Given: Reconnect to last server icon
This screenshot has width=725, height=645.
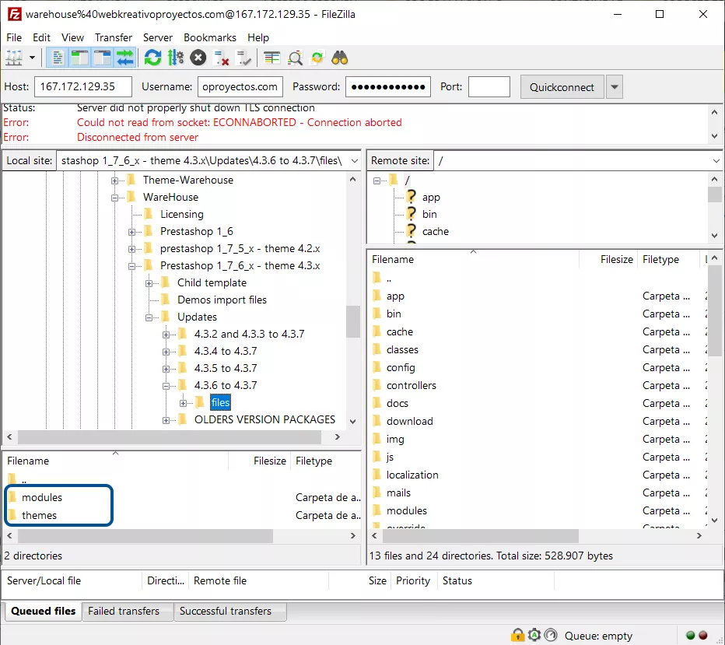Looking at the screenshot, I should click(243, 58).
